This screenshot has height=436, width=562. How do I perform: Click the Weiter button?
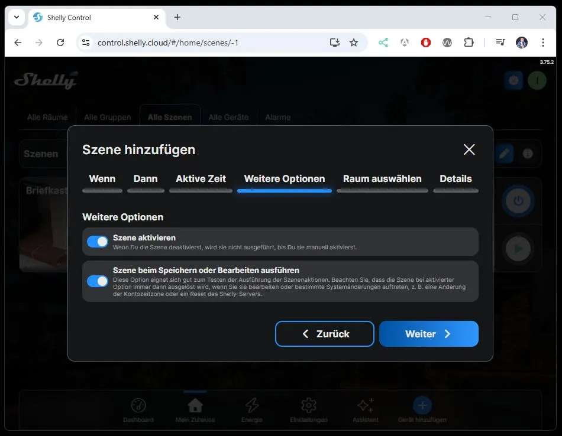tap(428, 334)
